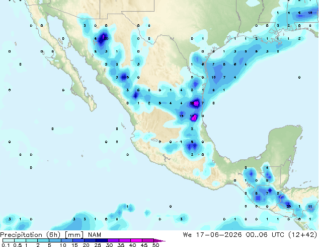Select the 1–2 mm legend color box
Image resolution: width=319 pixels, height=247 pixels.
click(32, 240)
